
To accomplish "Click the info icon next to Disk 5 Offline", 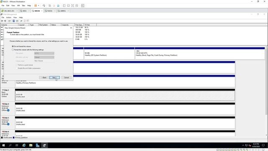I will coord(8,124).
